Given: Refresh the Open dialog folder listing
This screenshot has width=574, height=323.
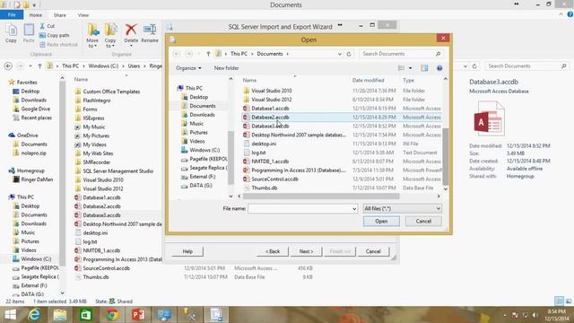Looking at the screenshot, I should pyautogui.click(x=349, y=54).
